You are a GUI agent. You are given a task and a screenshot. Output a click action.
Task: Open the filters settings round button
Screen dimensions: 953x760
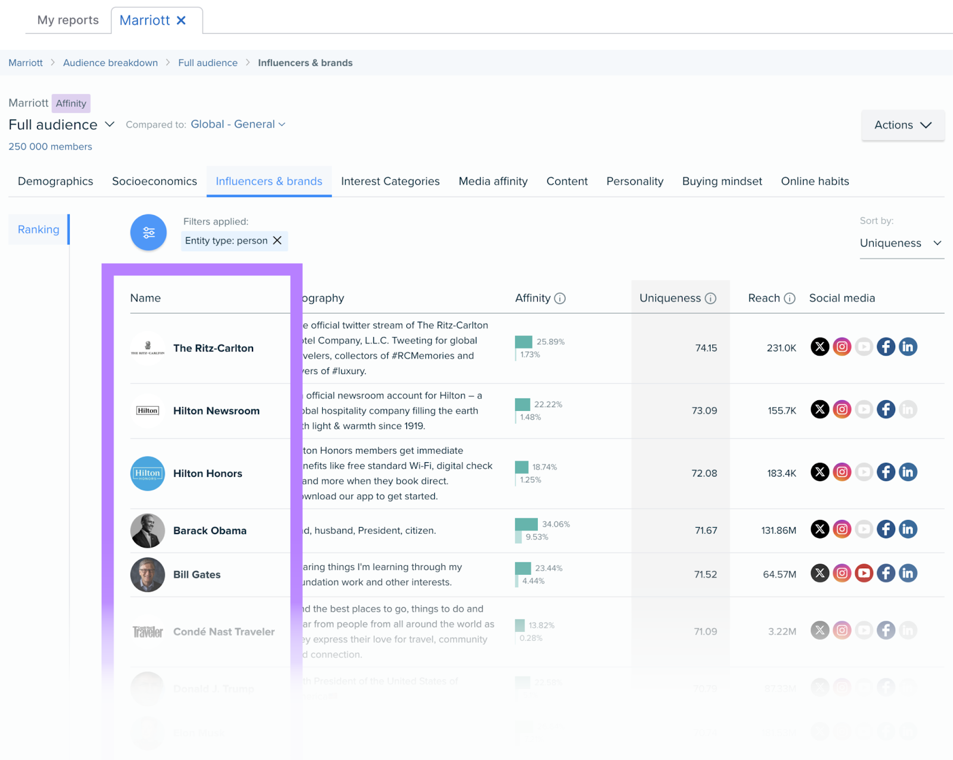148,232
